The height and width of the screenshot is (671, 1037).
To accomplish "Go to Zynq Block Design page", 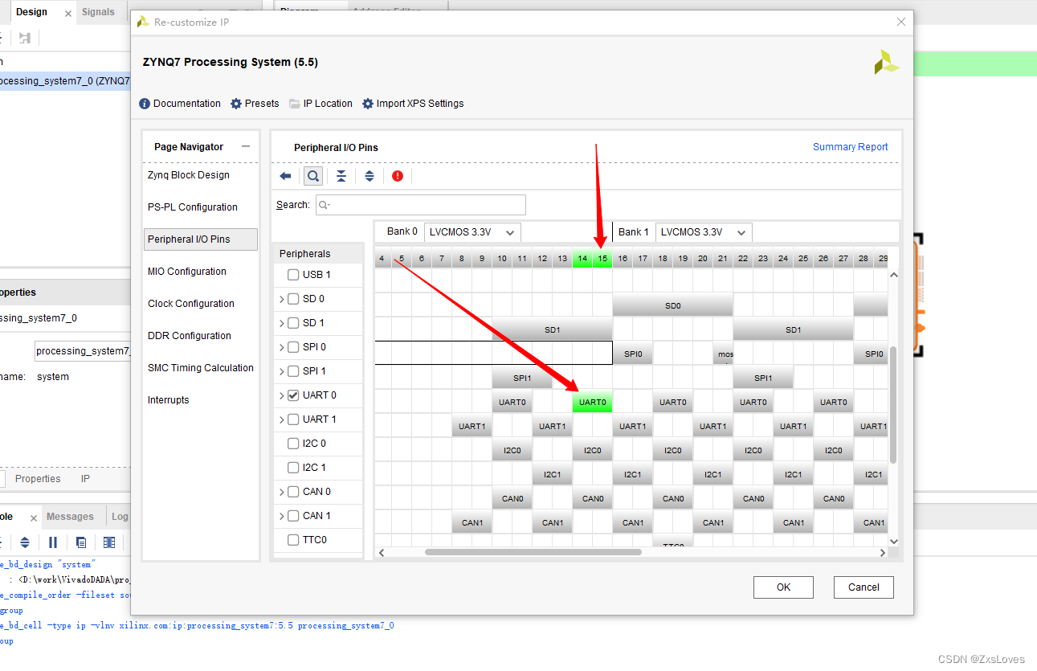I will 189,175.
